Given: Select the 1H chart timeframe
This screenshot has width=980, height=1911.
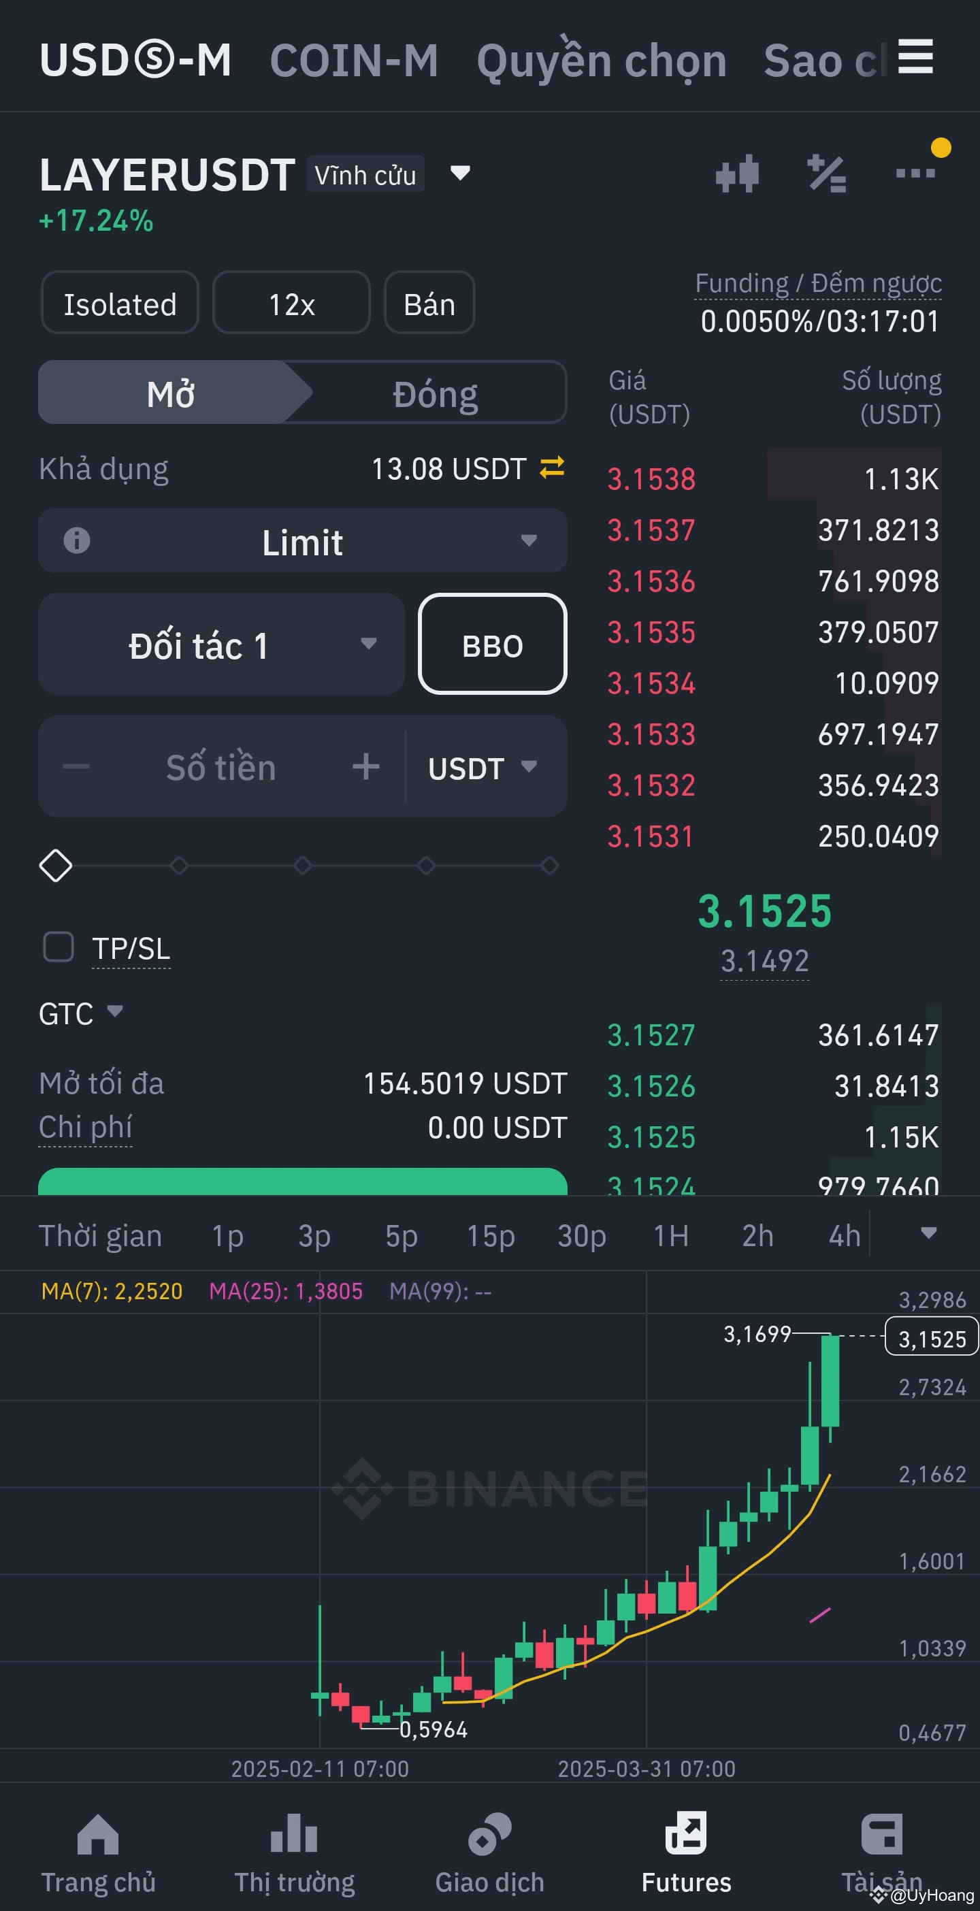Looking at the screenshot, I should (x=670, y=1236).
